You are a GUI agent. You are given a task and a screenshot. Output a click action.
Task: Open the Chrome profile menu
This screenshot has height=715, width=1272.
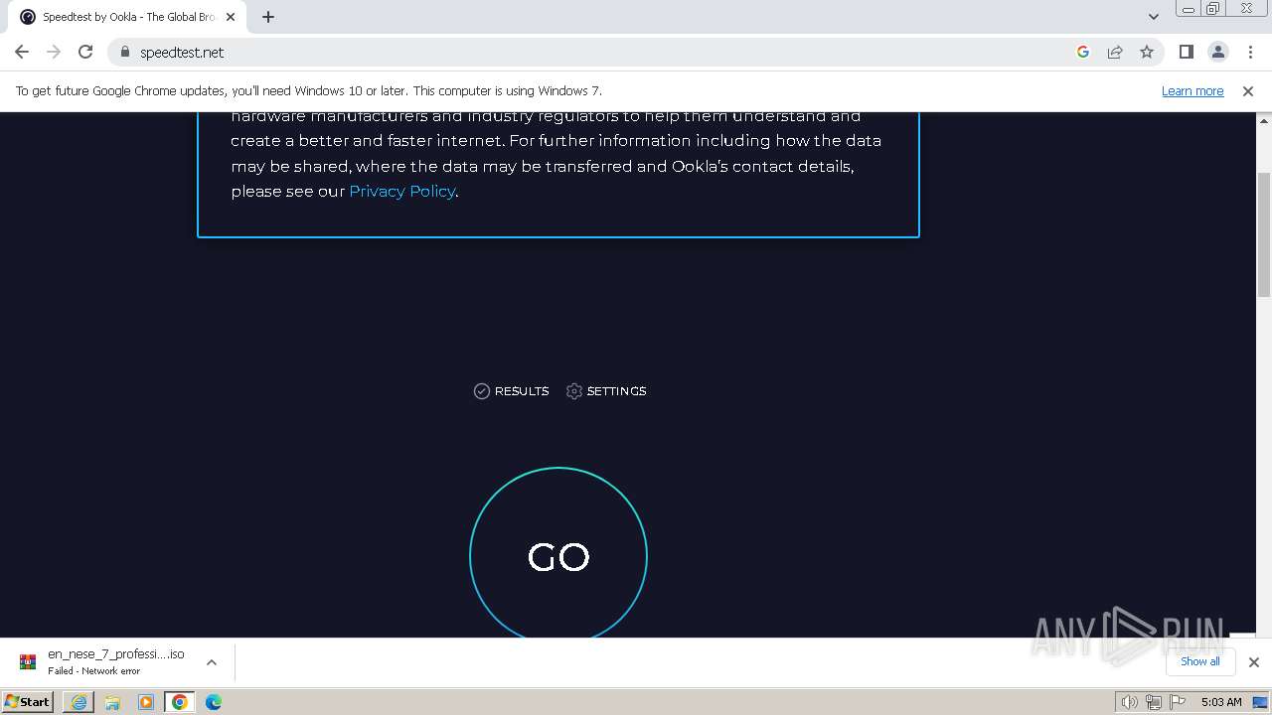tap(1218, 52)
